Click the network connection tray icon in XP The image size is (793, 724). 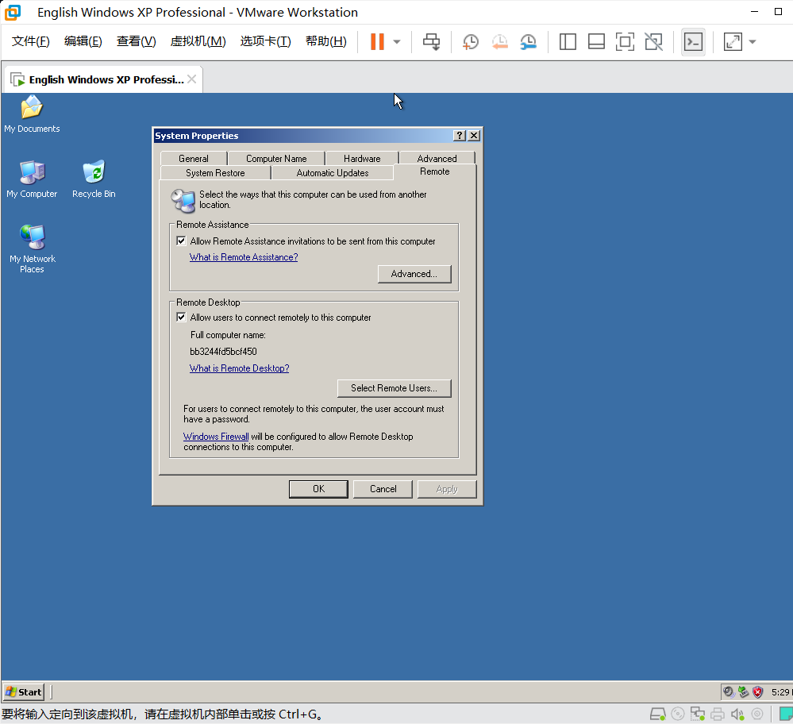[743, 691]
